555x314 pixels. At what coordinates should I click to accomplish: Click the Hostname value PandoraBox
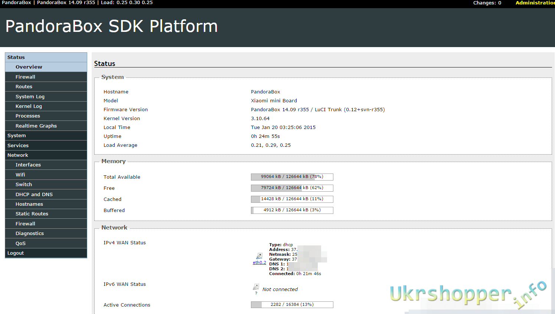point(265,92)
